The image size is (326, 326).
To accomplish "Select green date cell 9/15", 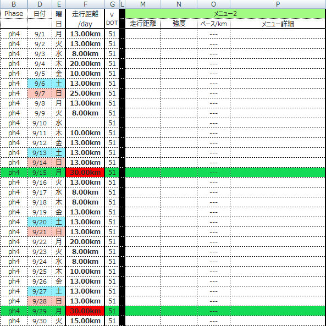I will 40,173.
